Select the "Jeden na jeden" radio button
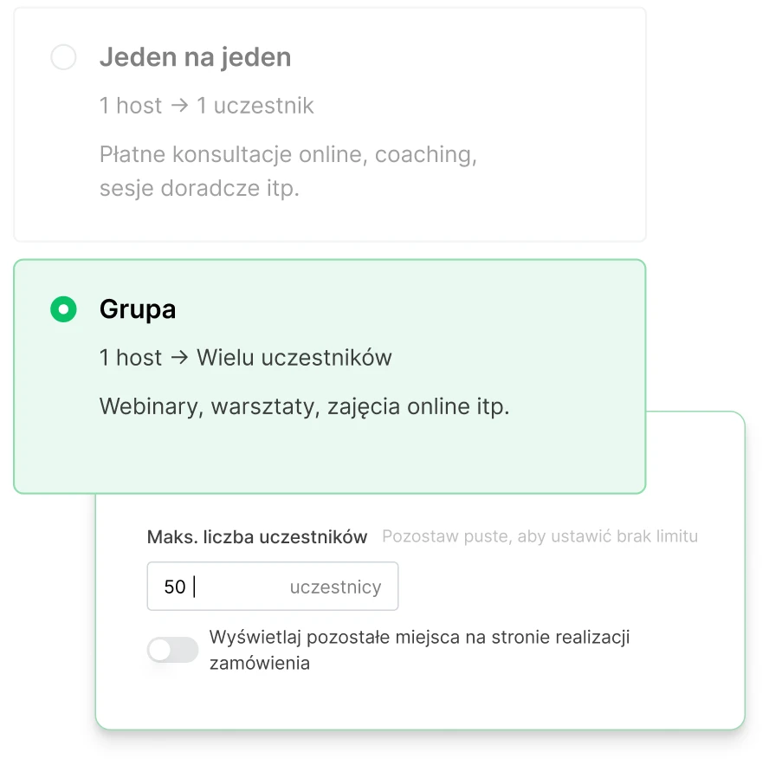This screenshot has width=769, height=759. click(x=63, y=58)
